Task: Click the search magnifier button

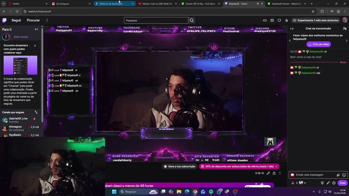Action: [192, 20]
